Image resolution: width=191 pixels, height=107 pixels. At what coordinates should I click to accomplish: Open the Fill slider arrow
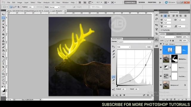point(188,40)
